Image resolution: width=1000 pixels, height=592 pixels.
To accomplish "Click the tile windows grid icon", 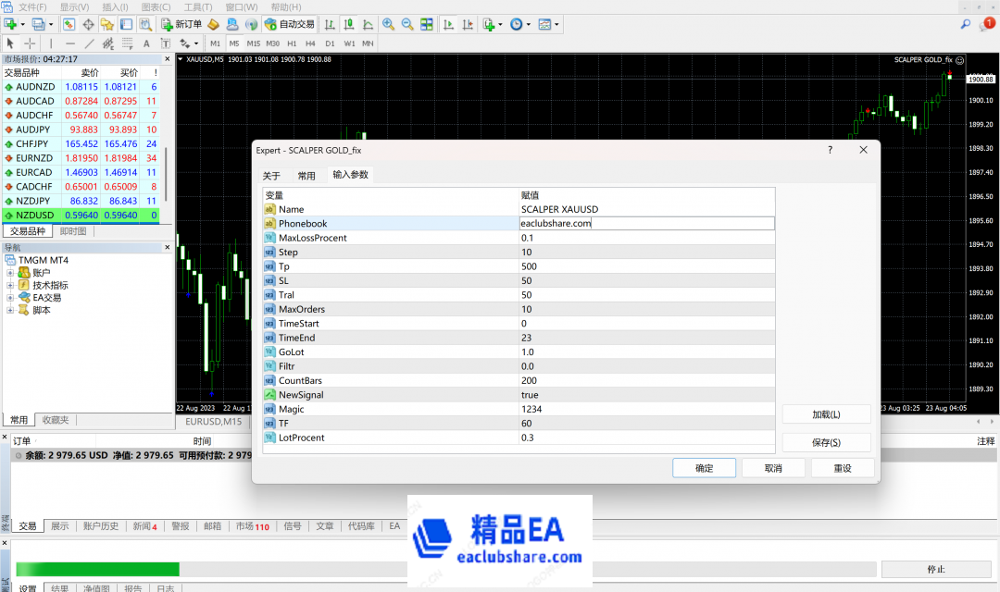I will (428, 24).
